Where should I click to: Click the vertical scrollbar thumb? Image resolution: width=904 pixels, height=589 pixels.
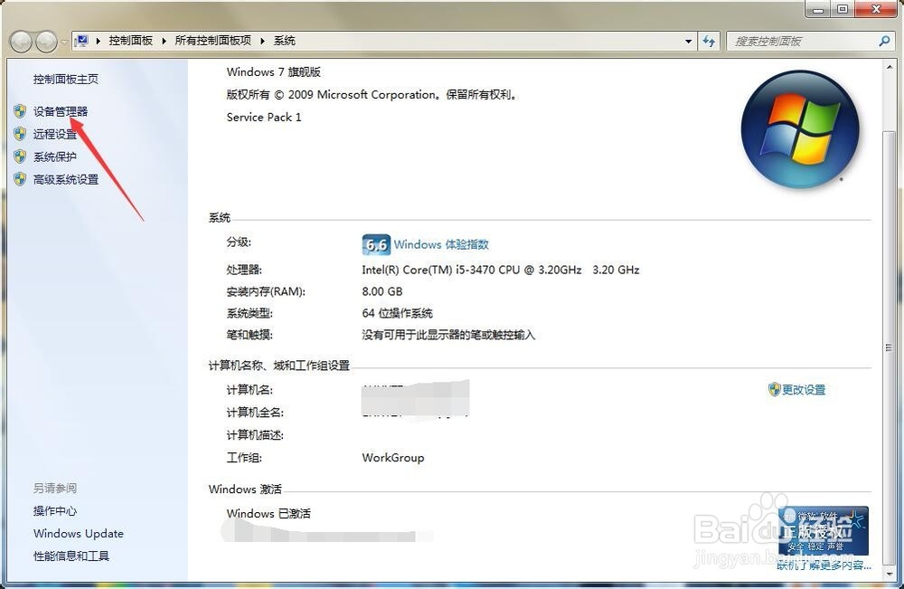click(889, 347)
